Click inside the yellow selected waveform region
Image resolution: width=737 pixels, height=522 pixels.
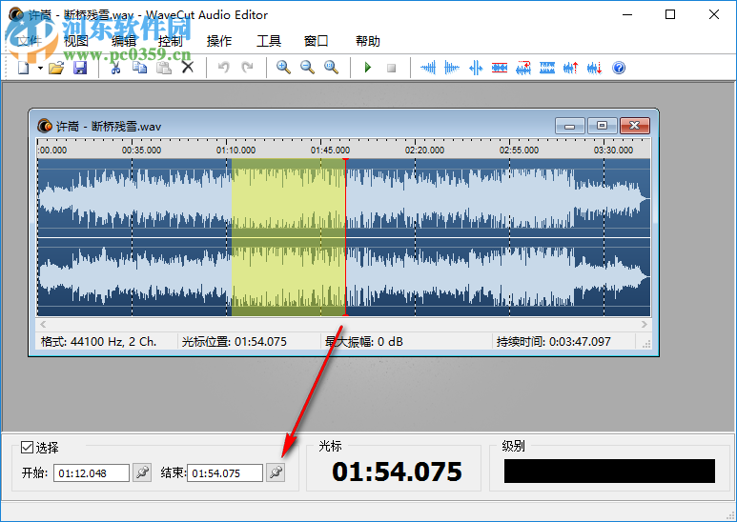coord(288,237)
